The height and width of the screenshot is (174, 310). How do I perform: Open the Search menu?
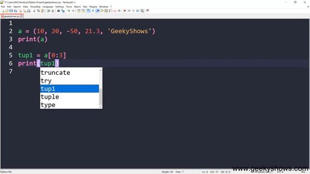17,7
